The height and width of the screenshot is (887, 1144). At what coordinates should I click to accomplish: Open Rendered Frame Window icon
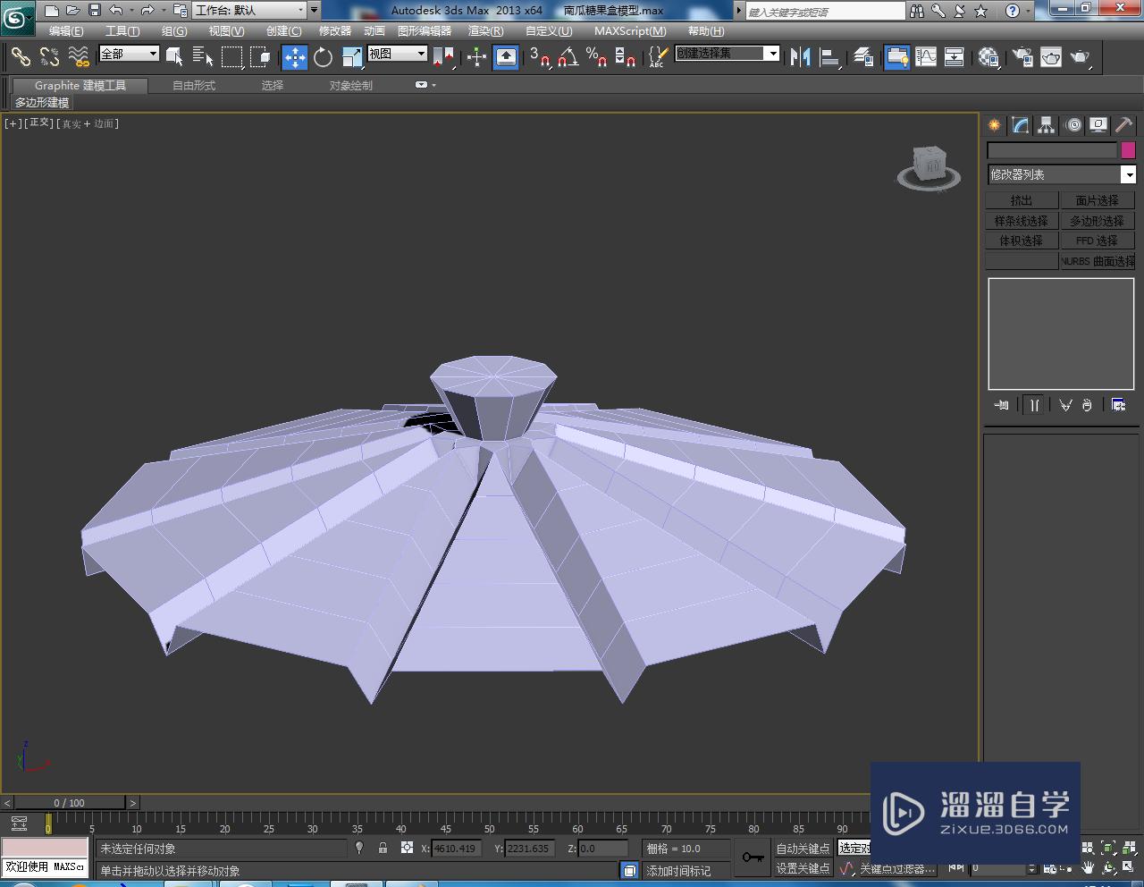[x=1051, y=57]
